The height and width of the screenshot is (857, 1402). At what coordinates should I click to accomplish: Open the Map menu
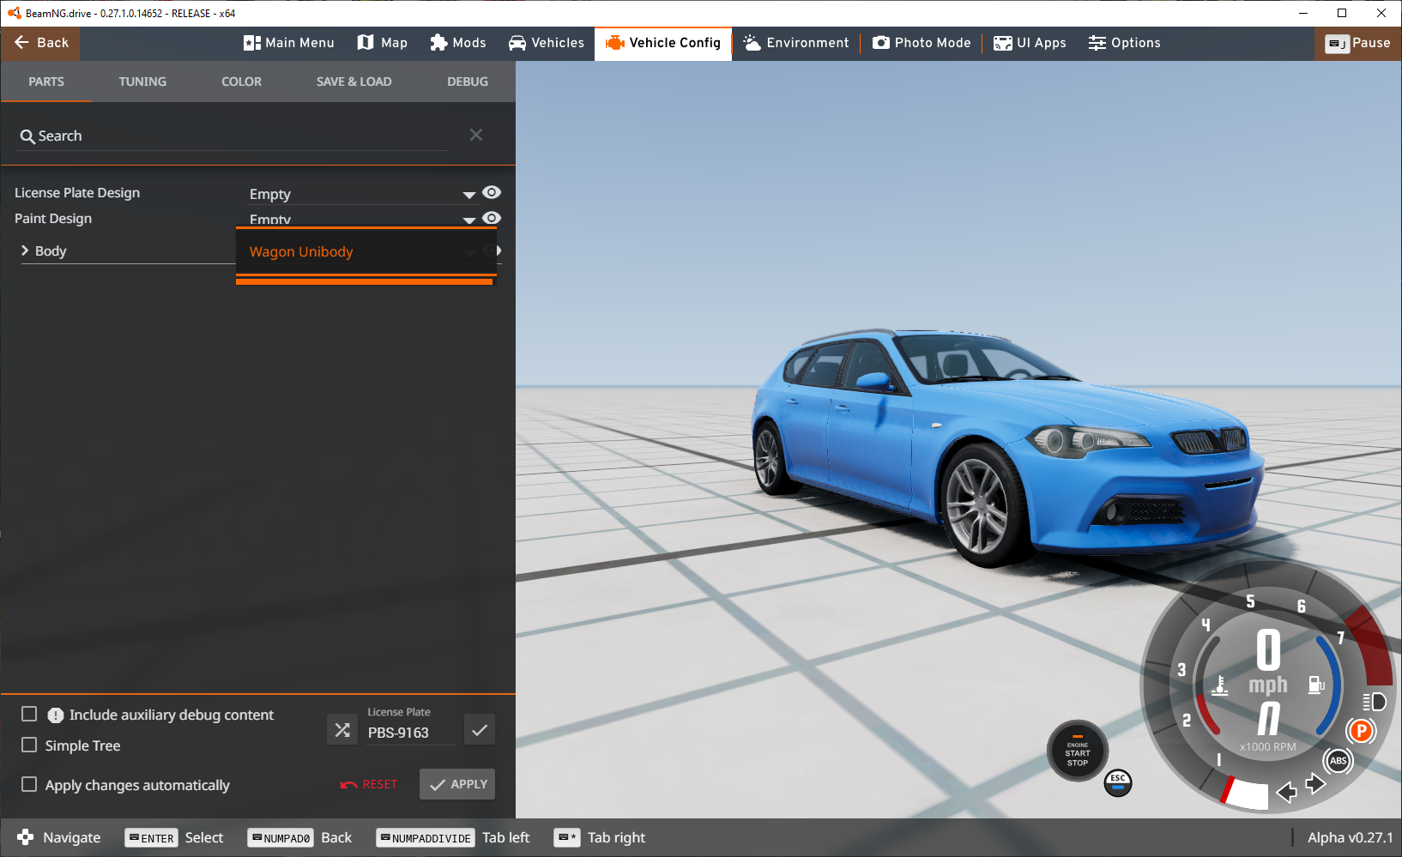pyautogui.click(x=383, y=43)
